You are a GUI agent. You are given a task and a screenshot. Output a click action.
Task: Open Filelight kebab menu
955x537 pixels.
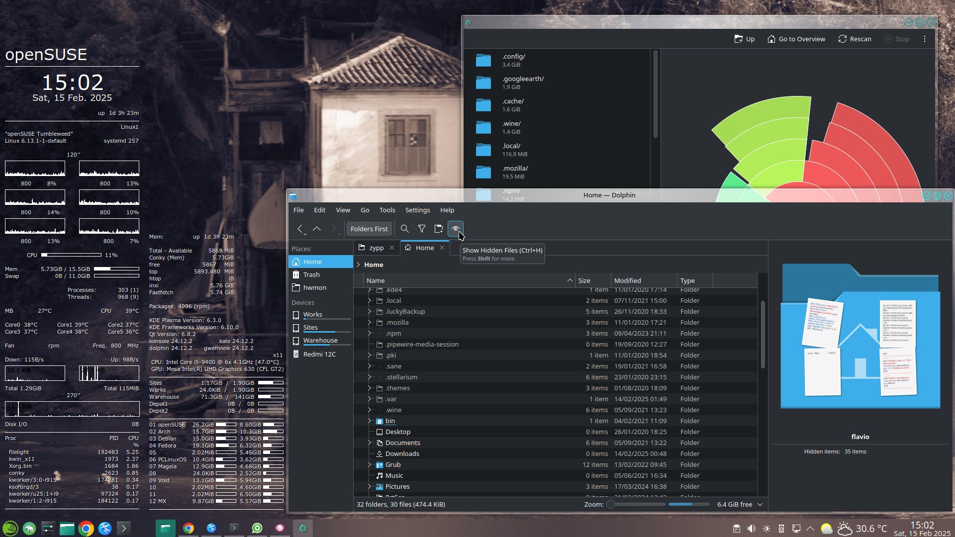click(925, 39)
